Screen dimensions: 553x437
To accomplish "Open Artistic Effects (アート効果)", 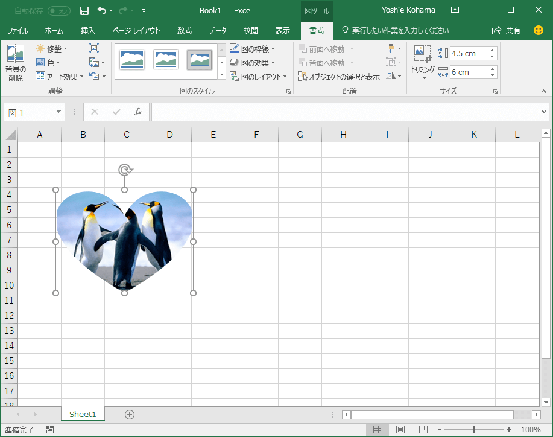I will (59, 76).
